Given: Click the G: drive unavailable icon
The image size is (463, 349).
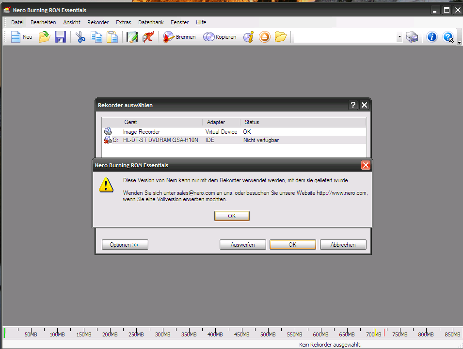Looking at the screenshot, I should (108, 140).
